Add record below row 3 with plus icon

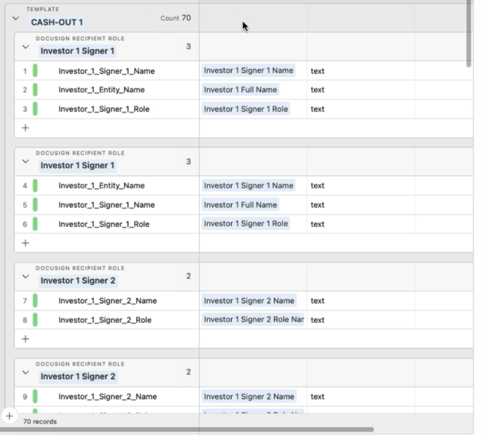tap(26, 128)
